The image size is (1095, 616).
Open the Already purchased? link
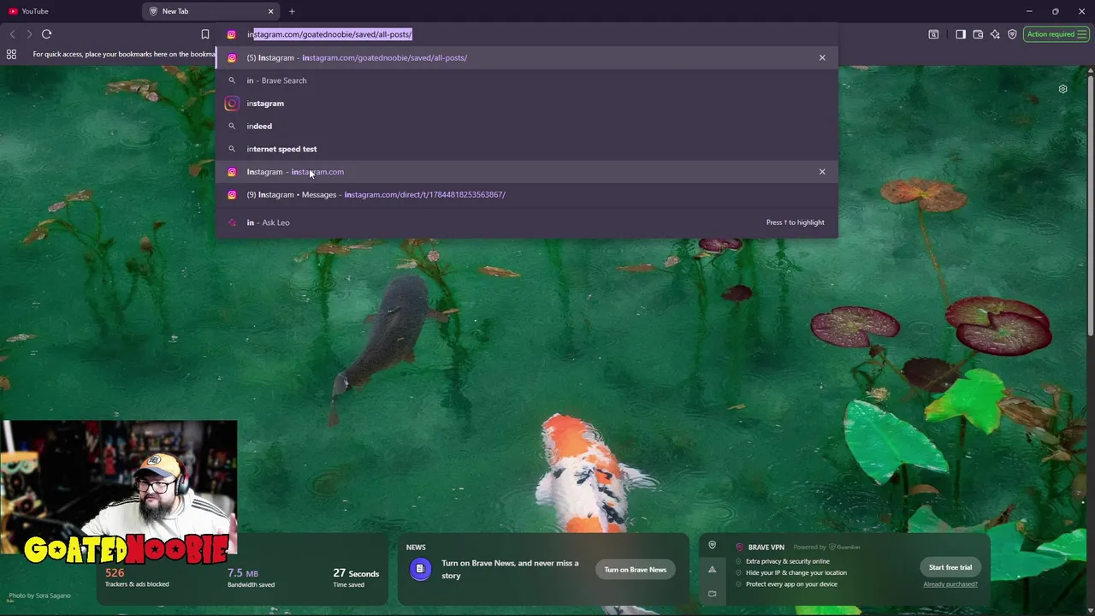pyautogui.click(x=950, y=584)
